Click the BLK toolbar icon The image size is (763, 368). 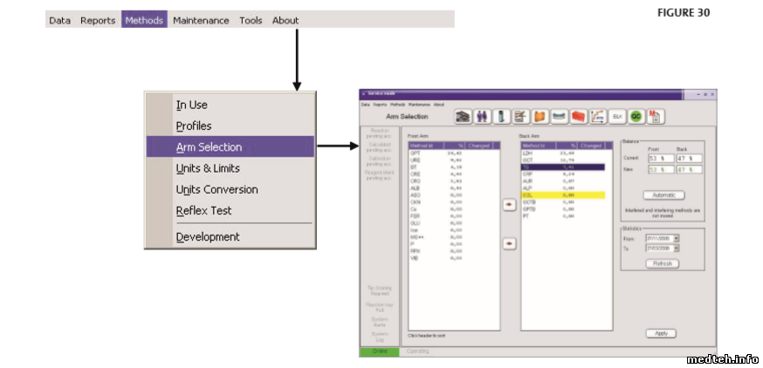point(616,115)
